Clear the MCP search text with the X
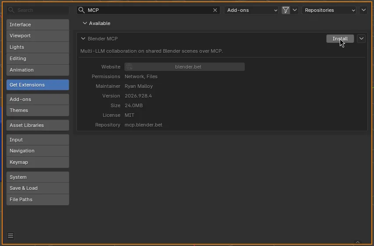Screen dimensions: 374x246 [x=215, y=10]
